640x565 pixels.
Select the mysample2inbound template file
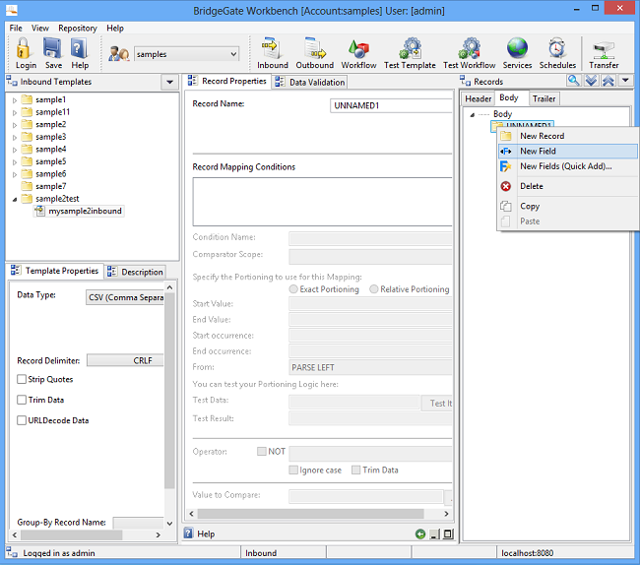click(x=79, y=211)
